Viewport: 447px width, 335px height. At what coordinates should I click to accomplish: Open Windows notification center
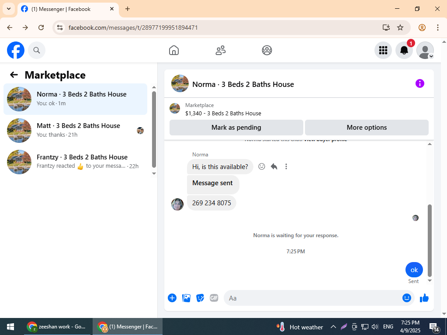[434, 327]
